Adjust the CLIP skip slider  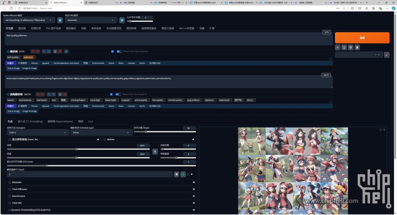coord(140,21)
